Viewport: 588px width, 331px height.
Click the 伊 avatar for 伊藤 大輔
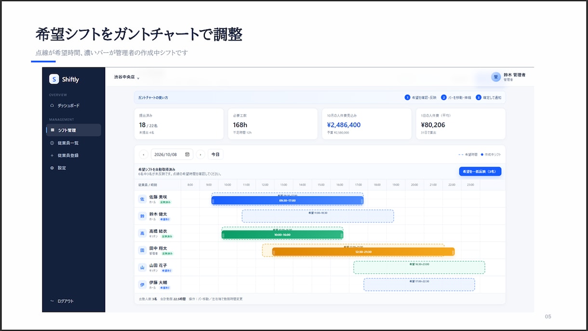(x=142, y=285)
